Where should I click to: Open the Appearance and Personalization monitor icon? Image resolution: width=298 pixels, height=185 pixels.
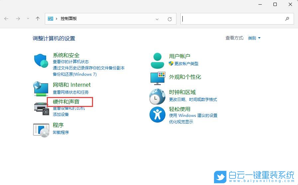point(158,78)
